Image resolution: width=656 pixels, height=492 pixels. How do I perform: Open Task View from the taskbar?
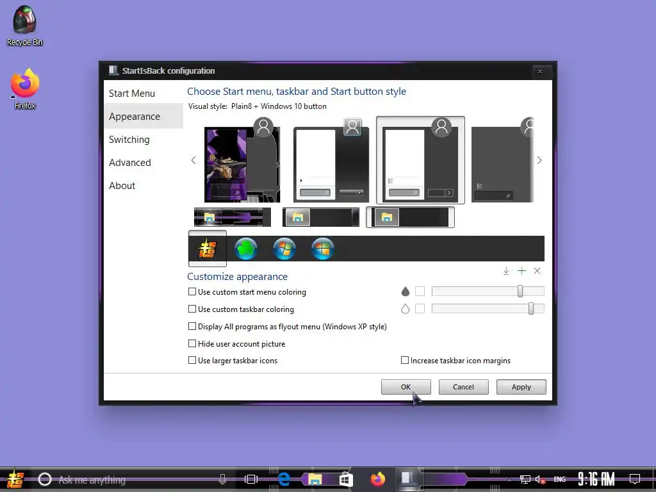[251, 479]
